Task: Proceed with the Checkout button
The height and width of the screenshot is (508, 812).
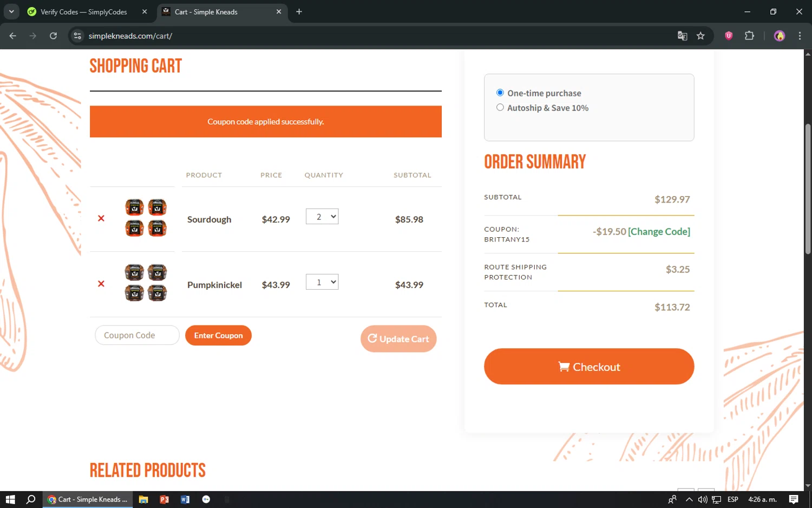Action: point(589,367)
